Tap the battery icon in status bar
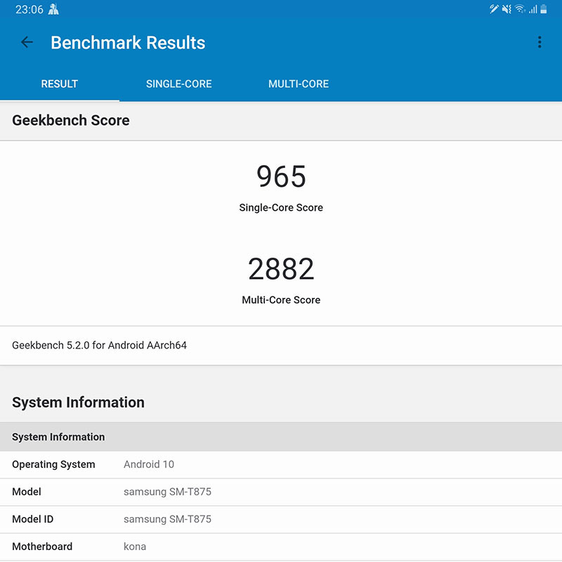 pos(543,9)
